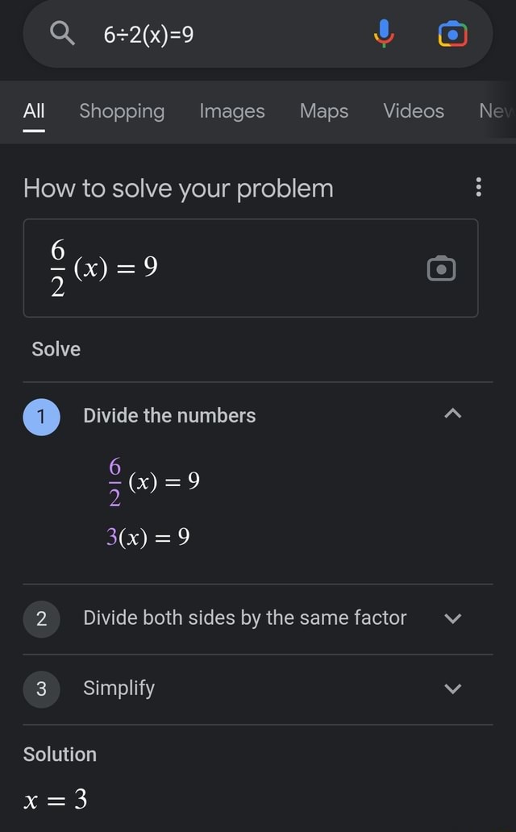Click the search query input field

pos(202,33)
